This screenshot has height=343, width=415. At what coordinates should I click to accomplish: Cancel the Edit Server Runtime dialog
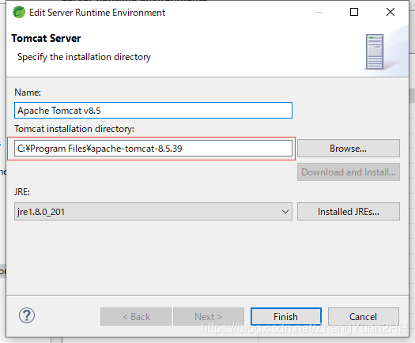[364, 317]
